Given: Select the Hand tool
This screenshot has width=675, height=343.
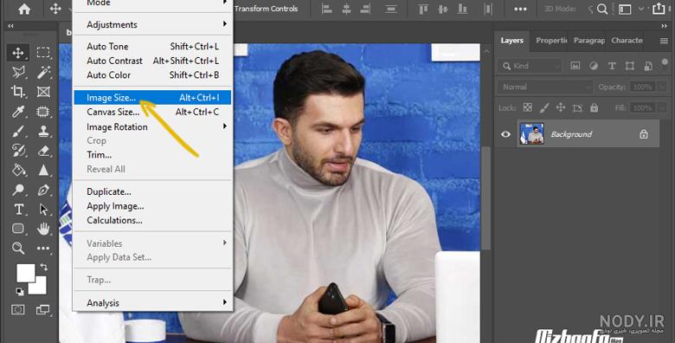Looking at the screenshot, I should [x=43, y=229].
